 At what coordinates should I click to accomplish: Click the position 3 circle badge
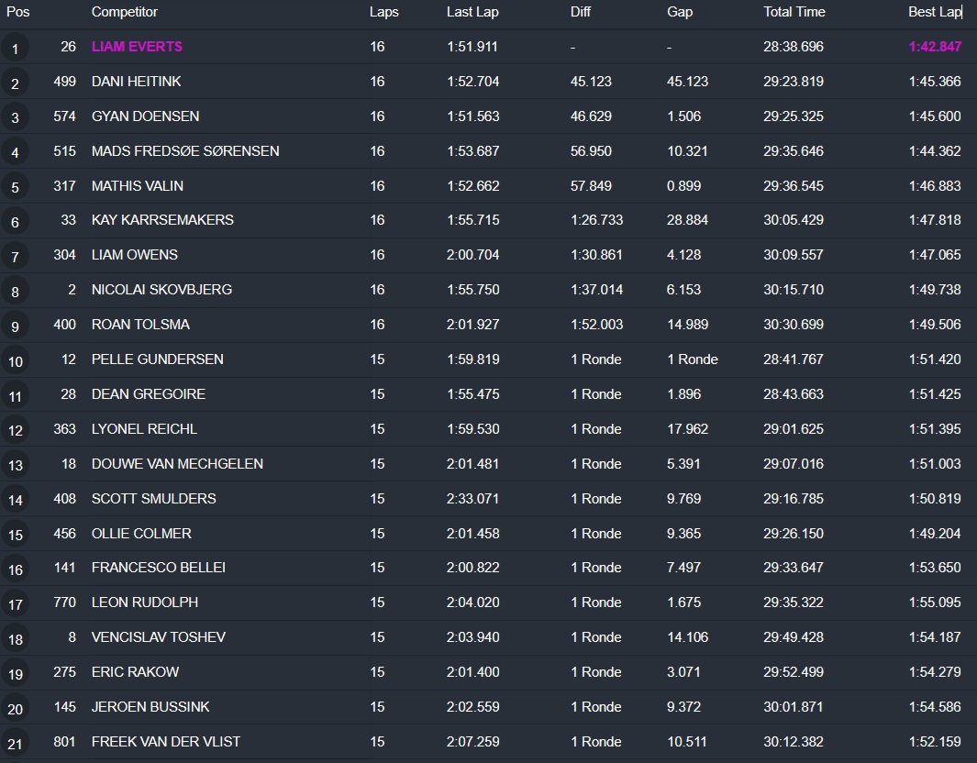click(15, 117)
